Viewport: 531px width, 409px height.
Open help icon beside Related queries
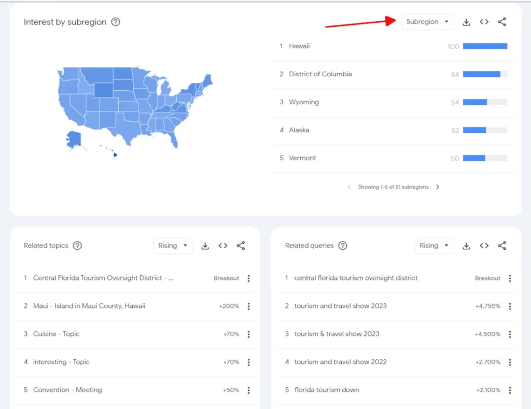click(343, 246)
